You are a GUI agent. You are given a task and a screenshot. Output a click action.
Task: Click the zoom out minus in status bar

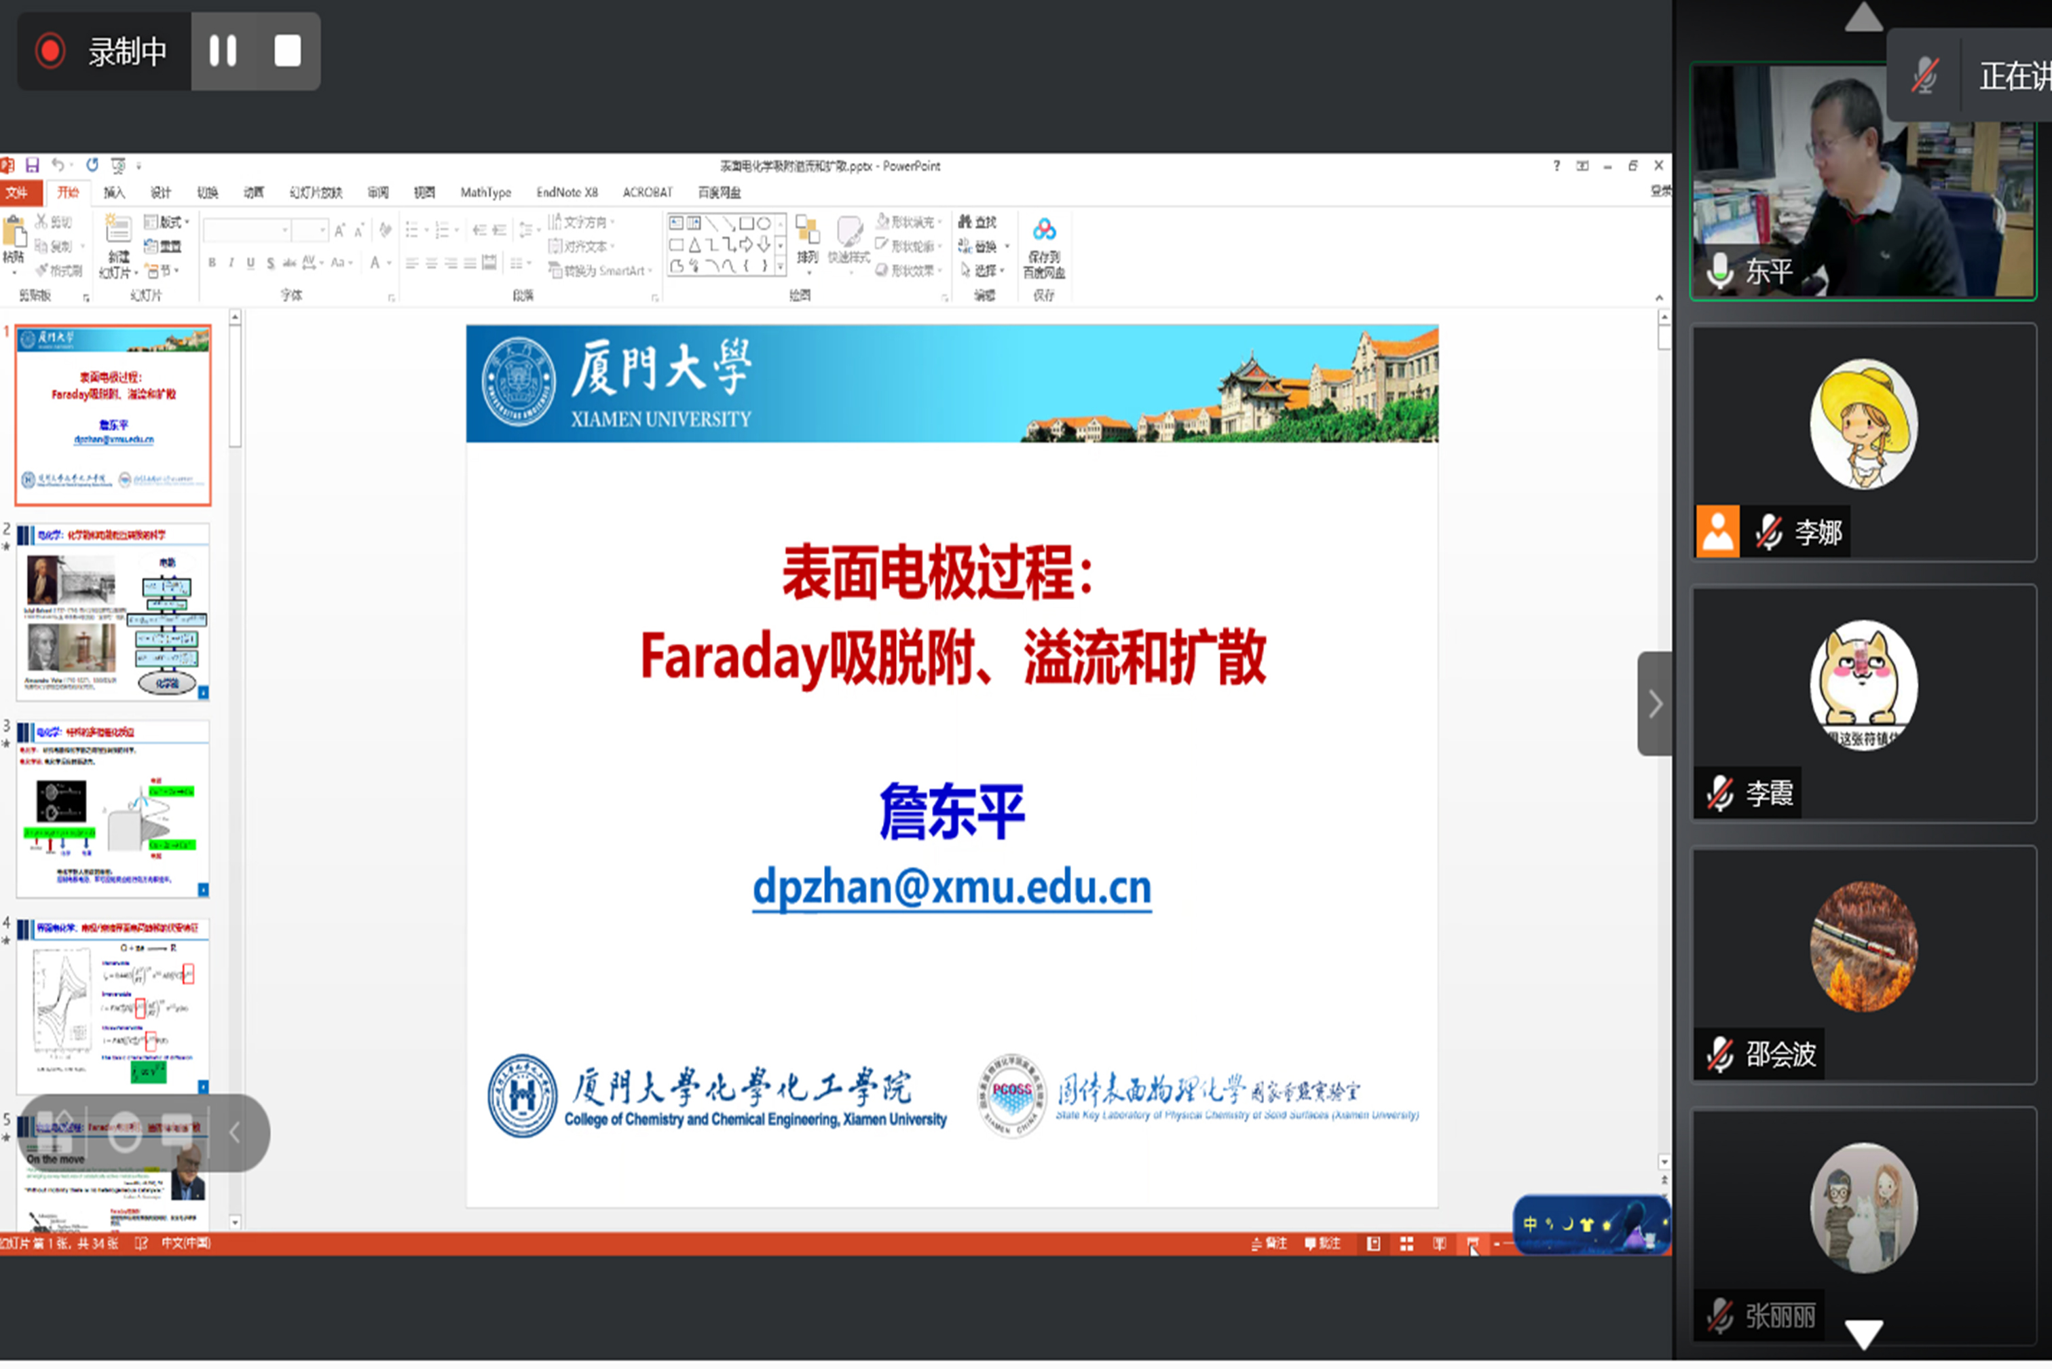[1497, 1243]
